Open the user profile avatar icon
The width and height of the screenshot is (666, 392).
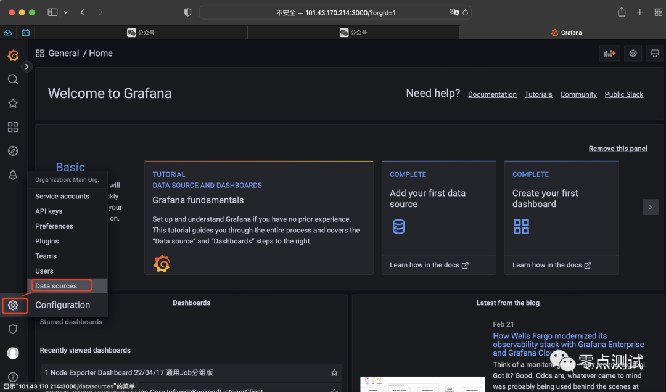[13, 353]
